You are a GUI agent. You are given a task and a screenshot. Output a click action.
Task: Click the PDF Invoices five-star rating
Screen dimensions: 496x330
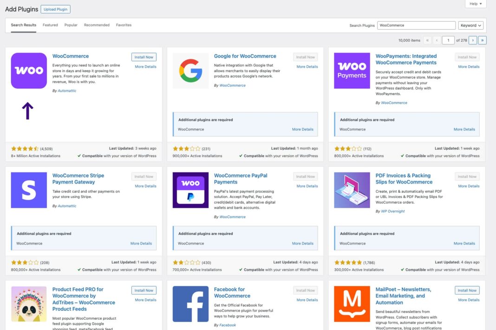pyautogui.click(x=348, y=262)
